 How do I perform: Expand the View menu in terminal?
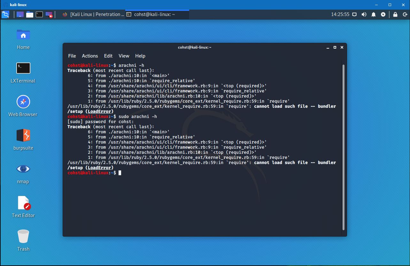[124, 56]
